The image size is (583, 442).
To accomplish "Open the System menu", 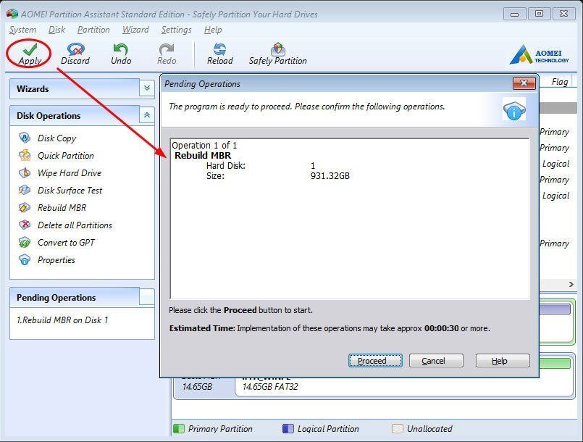I will [x=22, y=30].
